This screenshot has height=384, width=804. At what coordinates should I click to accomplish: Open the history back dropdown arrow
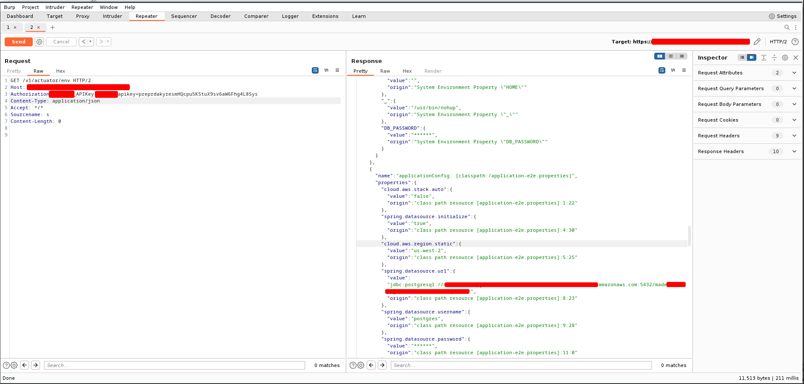(90, 42)
